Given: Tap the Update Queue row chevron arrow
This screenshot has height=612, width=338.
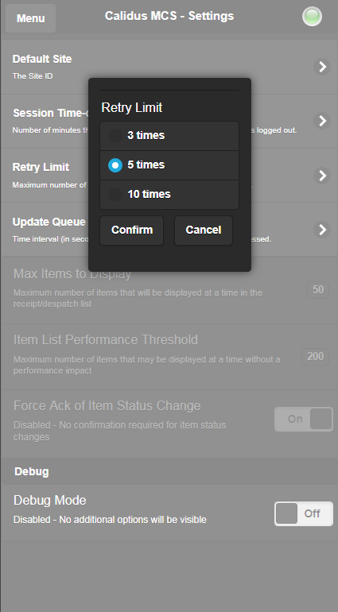Looking at the screenshot, I should click(322, 230).
